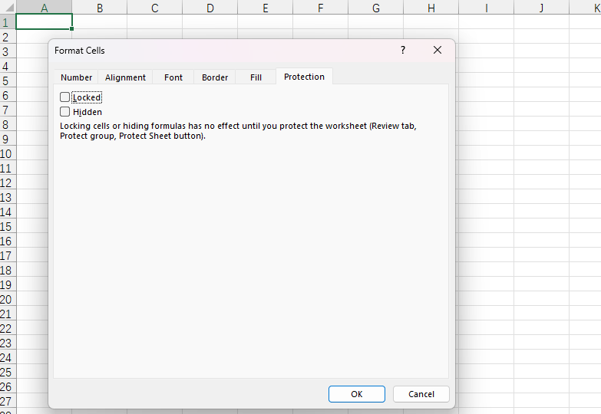Select column B header
601x414 pixels.
[x=100, y=8]
